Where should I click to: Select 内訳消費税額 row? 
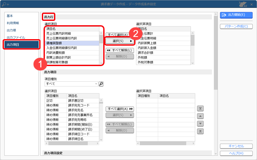(x=72, y=53)
